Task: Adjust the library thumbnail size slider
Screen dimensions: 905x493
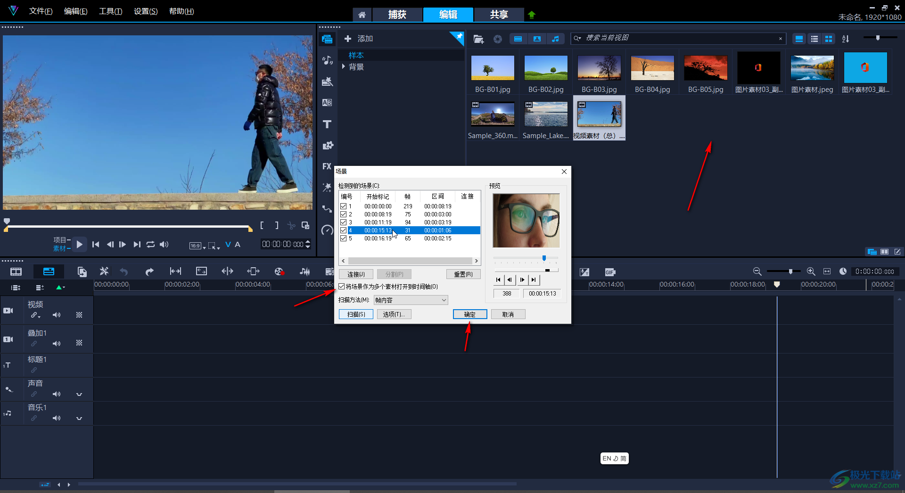Action: 878,38
